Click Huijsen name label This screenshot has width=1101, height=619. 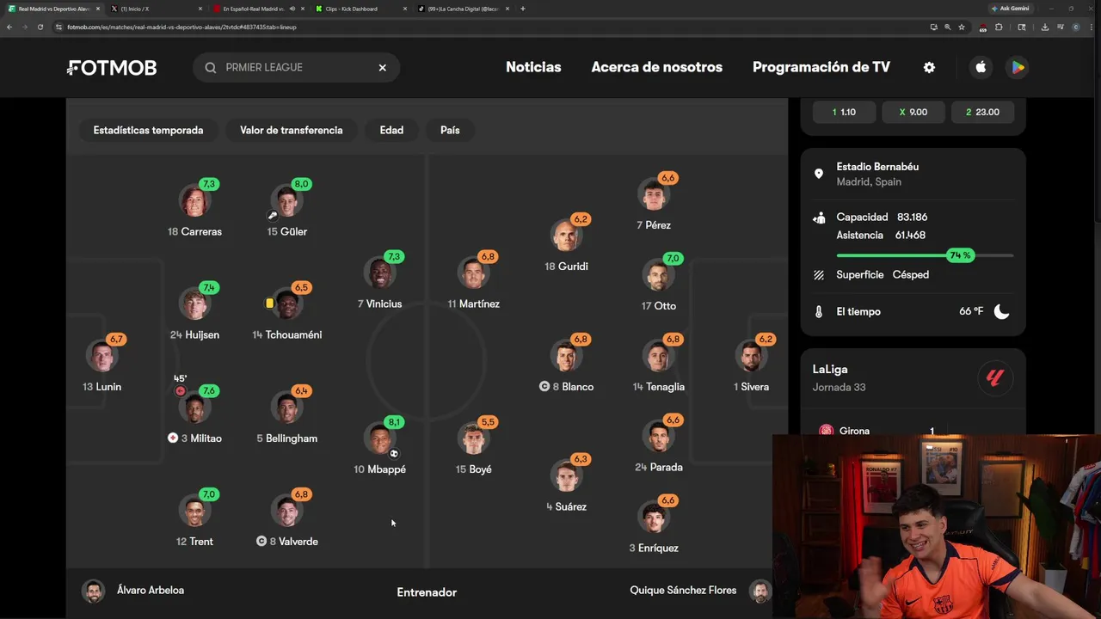[x=194, y=335]
